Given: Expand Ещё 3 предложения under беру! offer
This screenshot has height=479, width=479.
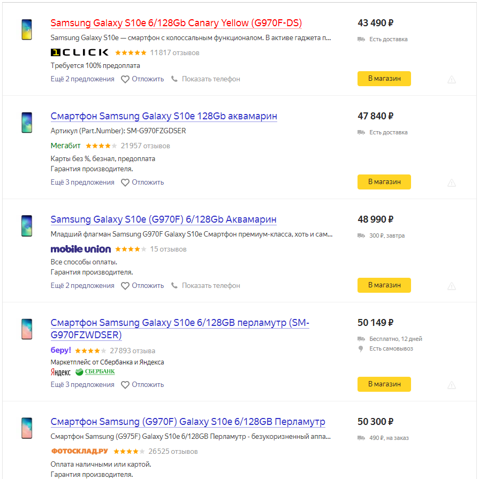Looking at the screenshot, I should (x=82, y=385).
